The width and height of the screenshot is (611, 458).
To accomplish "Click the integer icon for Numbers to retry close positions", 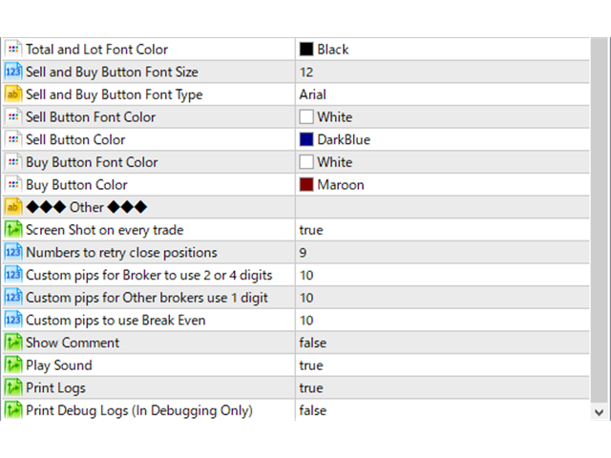I will 13,252.
